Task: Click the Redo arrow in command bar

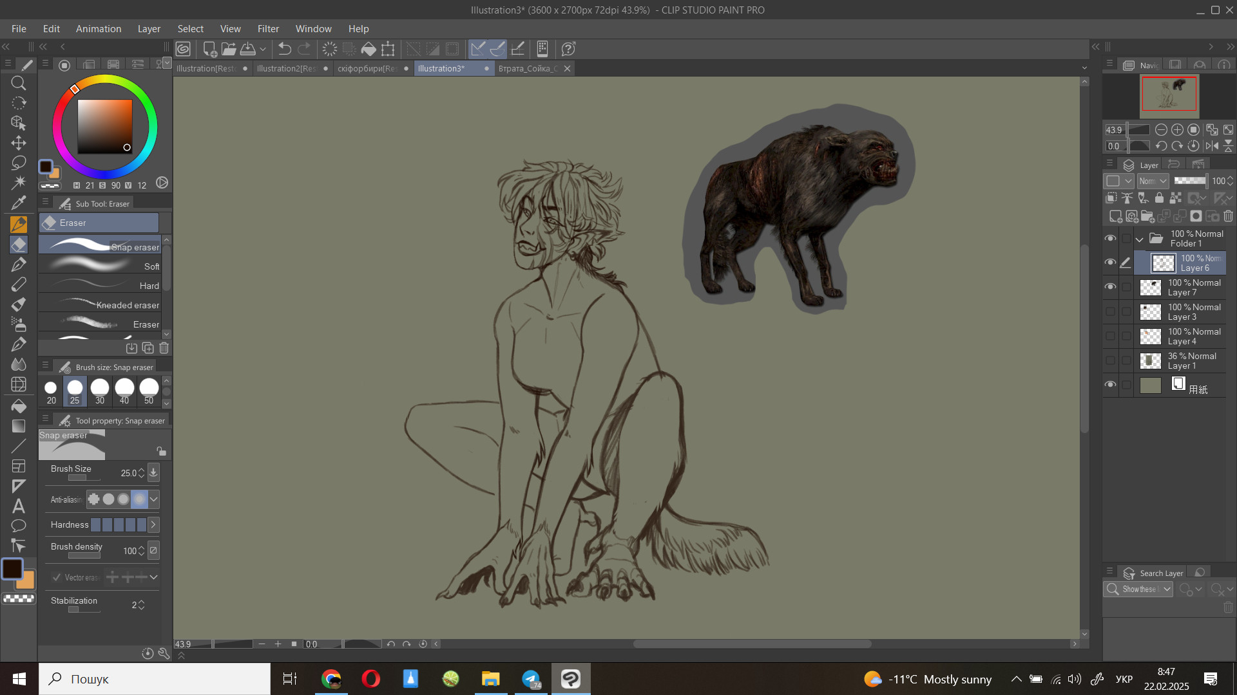Action: point(304,49)
